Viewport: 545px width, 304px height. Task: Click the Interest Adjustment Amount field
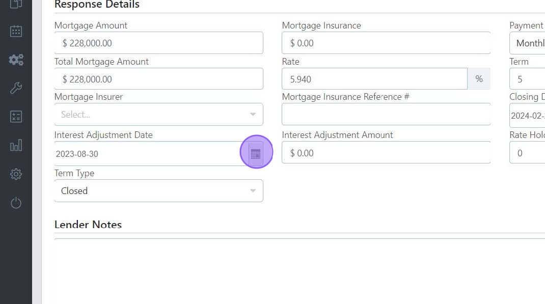pos(386,153)
